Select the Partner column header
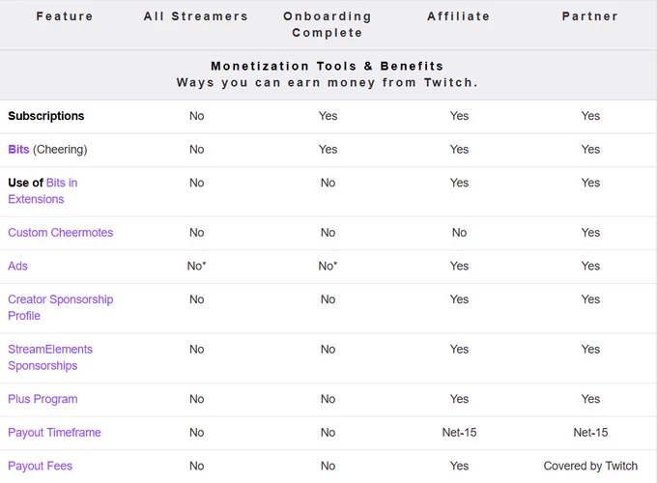 point(590,16)
